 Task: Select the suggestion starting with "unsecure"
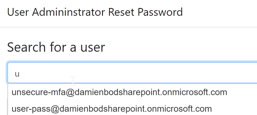point(119,92)
